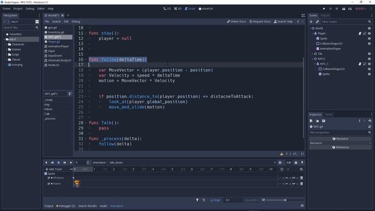375x211 pixels.
Task: Switch to the Node tab
Action: click(x=329, y=115)
